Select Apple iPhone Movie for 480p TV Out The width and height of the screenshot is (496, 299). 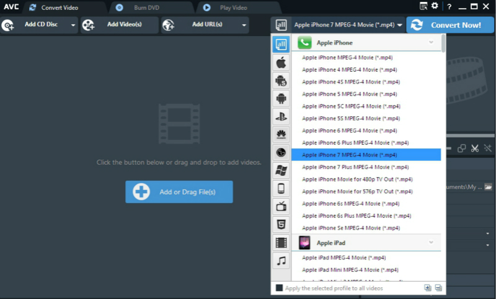tap(366, 179)
